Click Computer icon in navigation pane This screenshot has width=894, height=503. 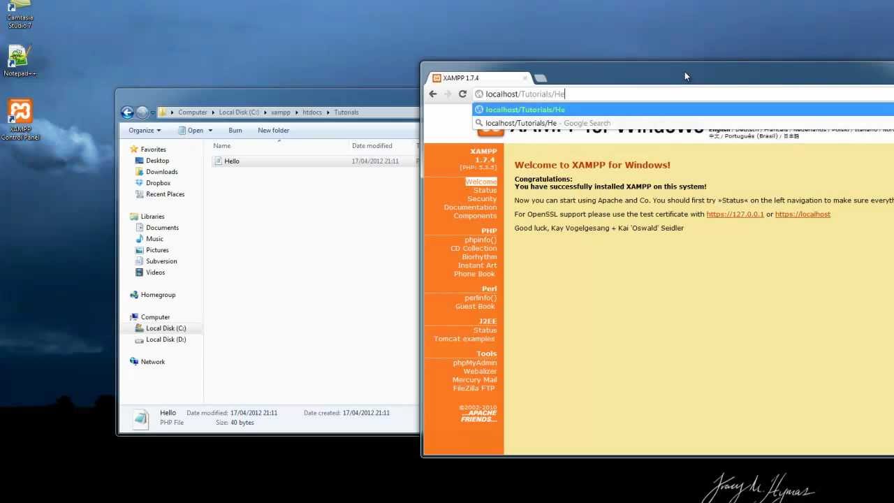click(x=134, y=317)
